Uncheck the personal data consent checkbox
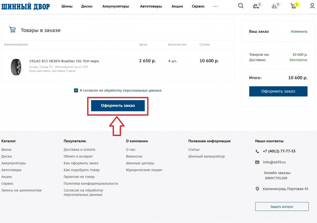Image resolution: width=317 pixels, height=223 pixels. point(76,91)
